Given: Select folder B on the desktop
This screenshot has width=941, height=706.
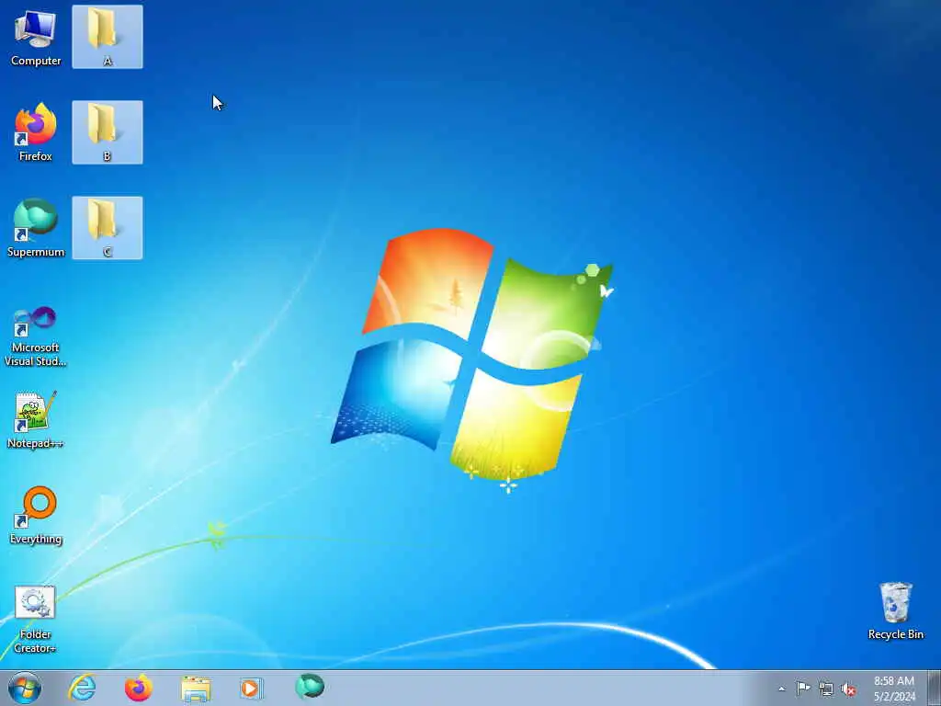Looking at the screenshot, I should 108,132.
